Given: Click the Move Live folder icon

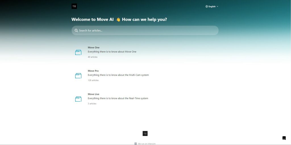Looking at the screenshot, I should coord(78,99).
